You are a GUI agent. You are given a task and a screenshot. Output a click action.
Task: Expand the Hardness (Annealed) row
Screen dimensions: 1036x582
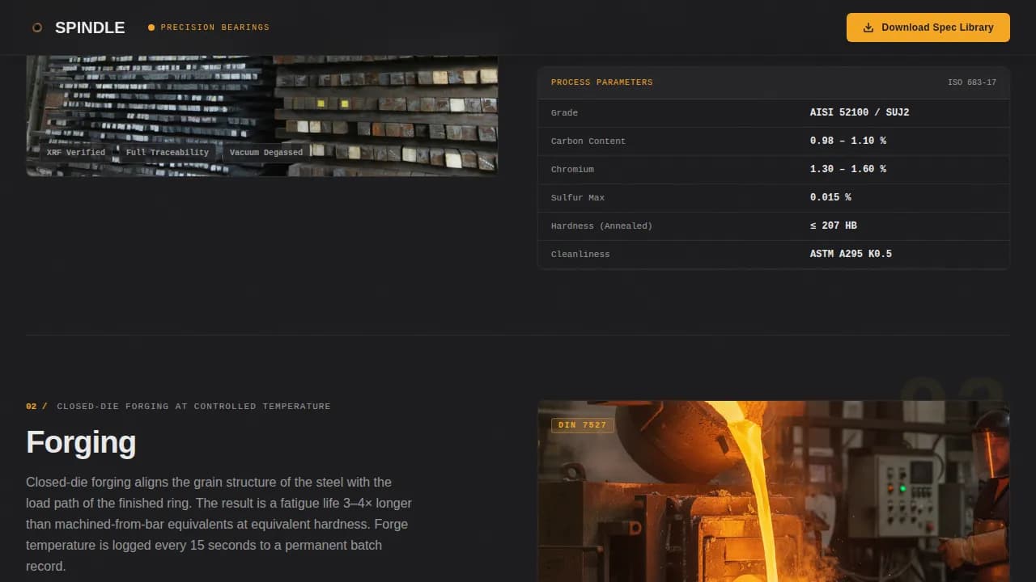pyautogui.click(x=774, y=226)
